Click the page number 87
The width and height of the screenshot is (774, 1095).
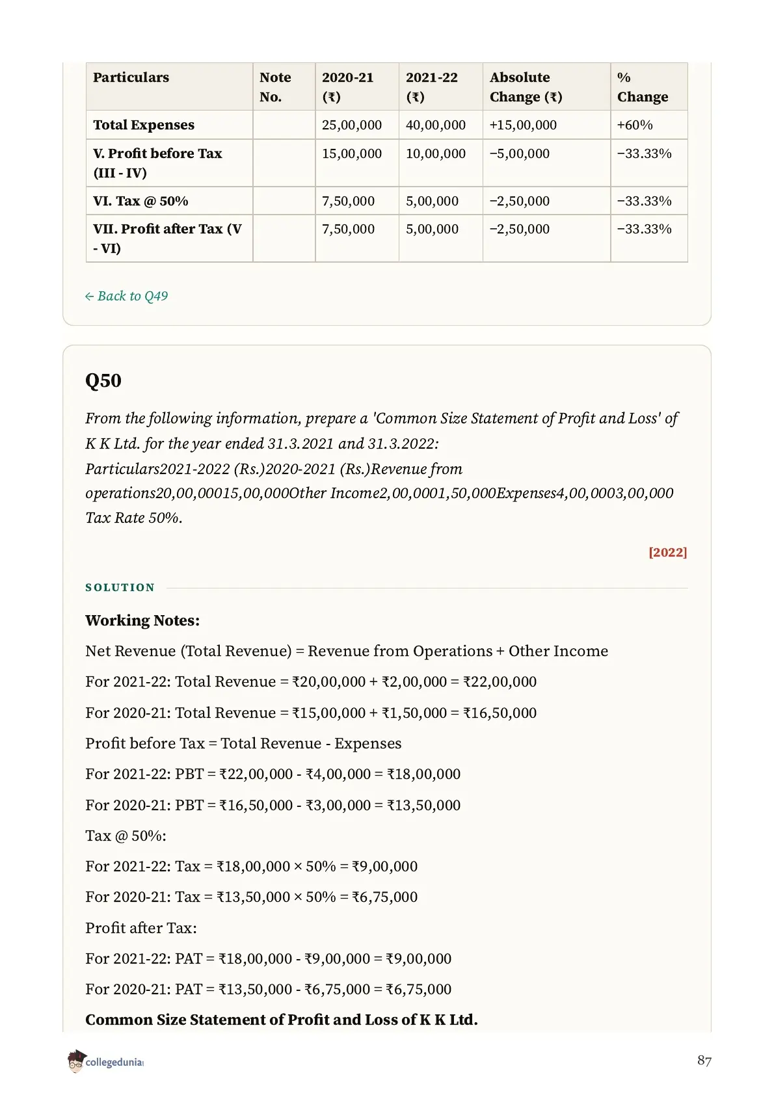[704, 1061]
